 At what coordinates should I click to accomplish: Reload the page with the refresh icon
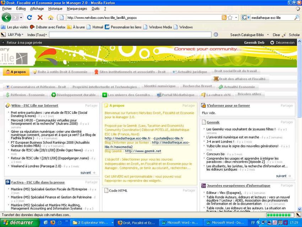pyautogui.click(x=29, y=17)
